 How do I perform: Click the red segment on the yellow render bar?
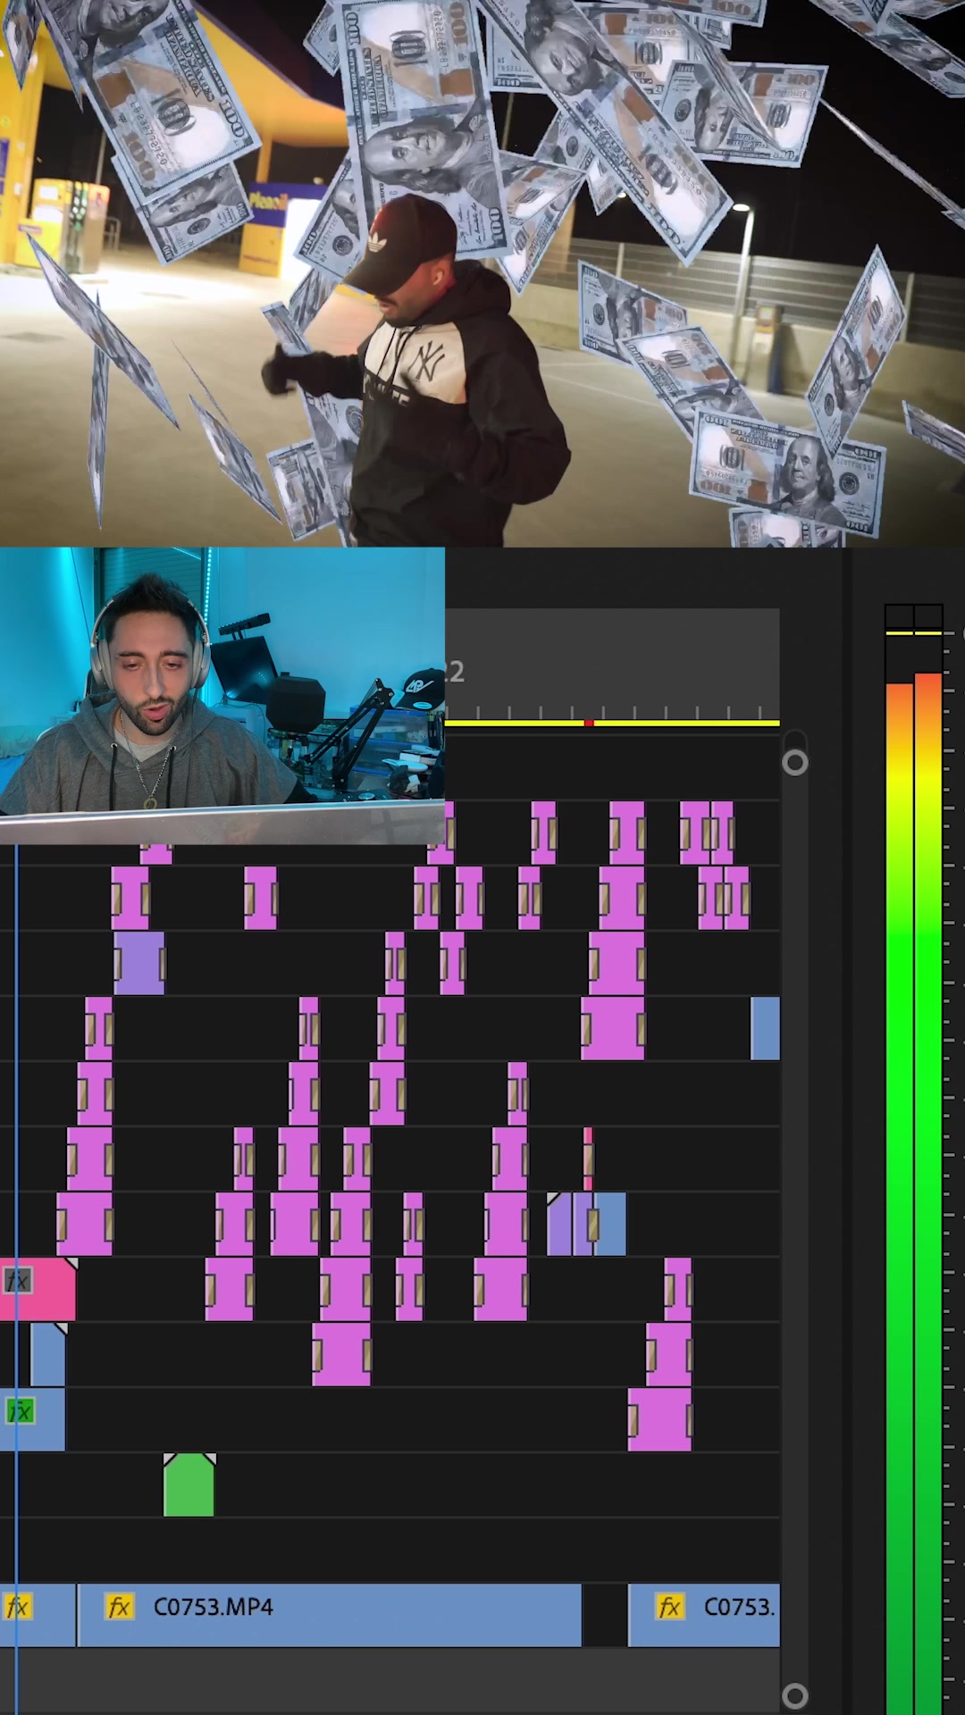point(589,723)
